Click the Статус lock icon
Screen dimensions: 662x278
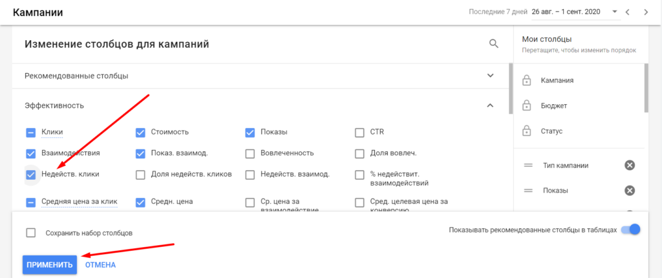pyautogui.click(x=526, y=131)
